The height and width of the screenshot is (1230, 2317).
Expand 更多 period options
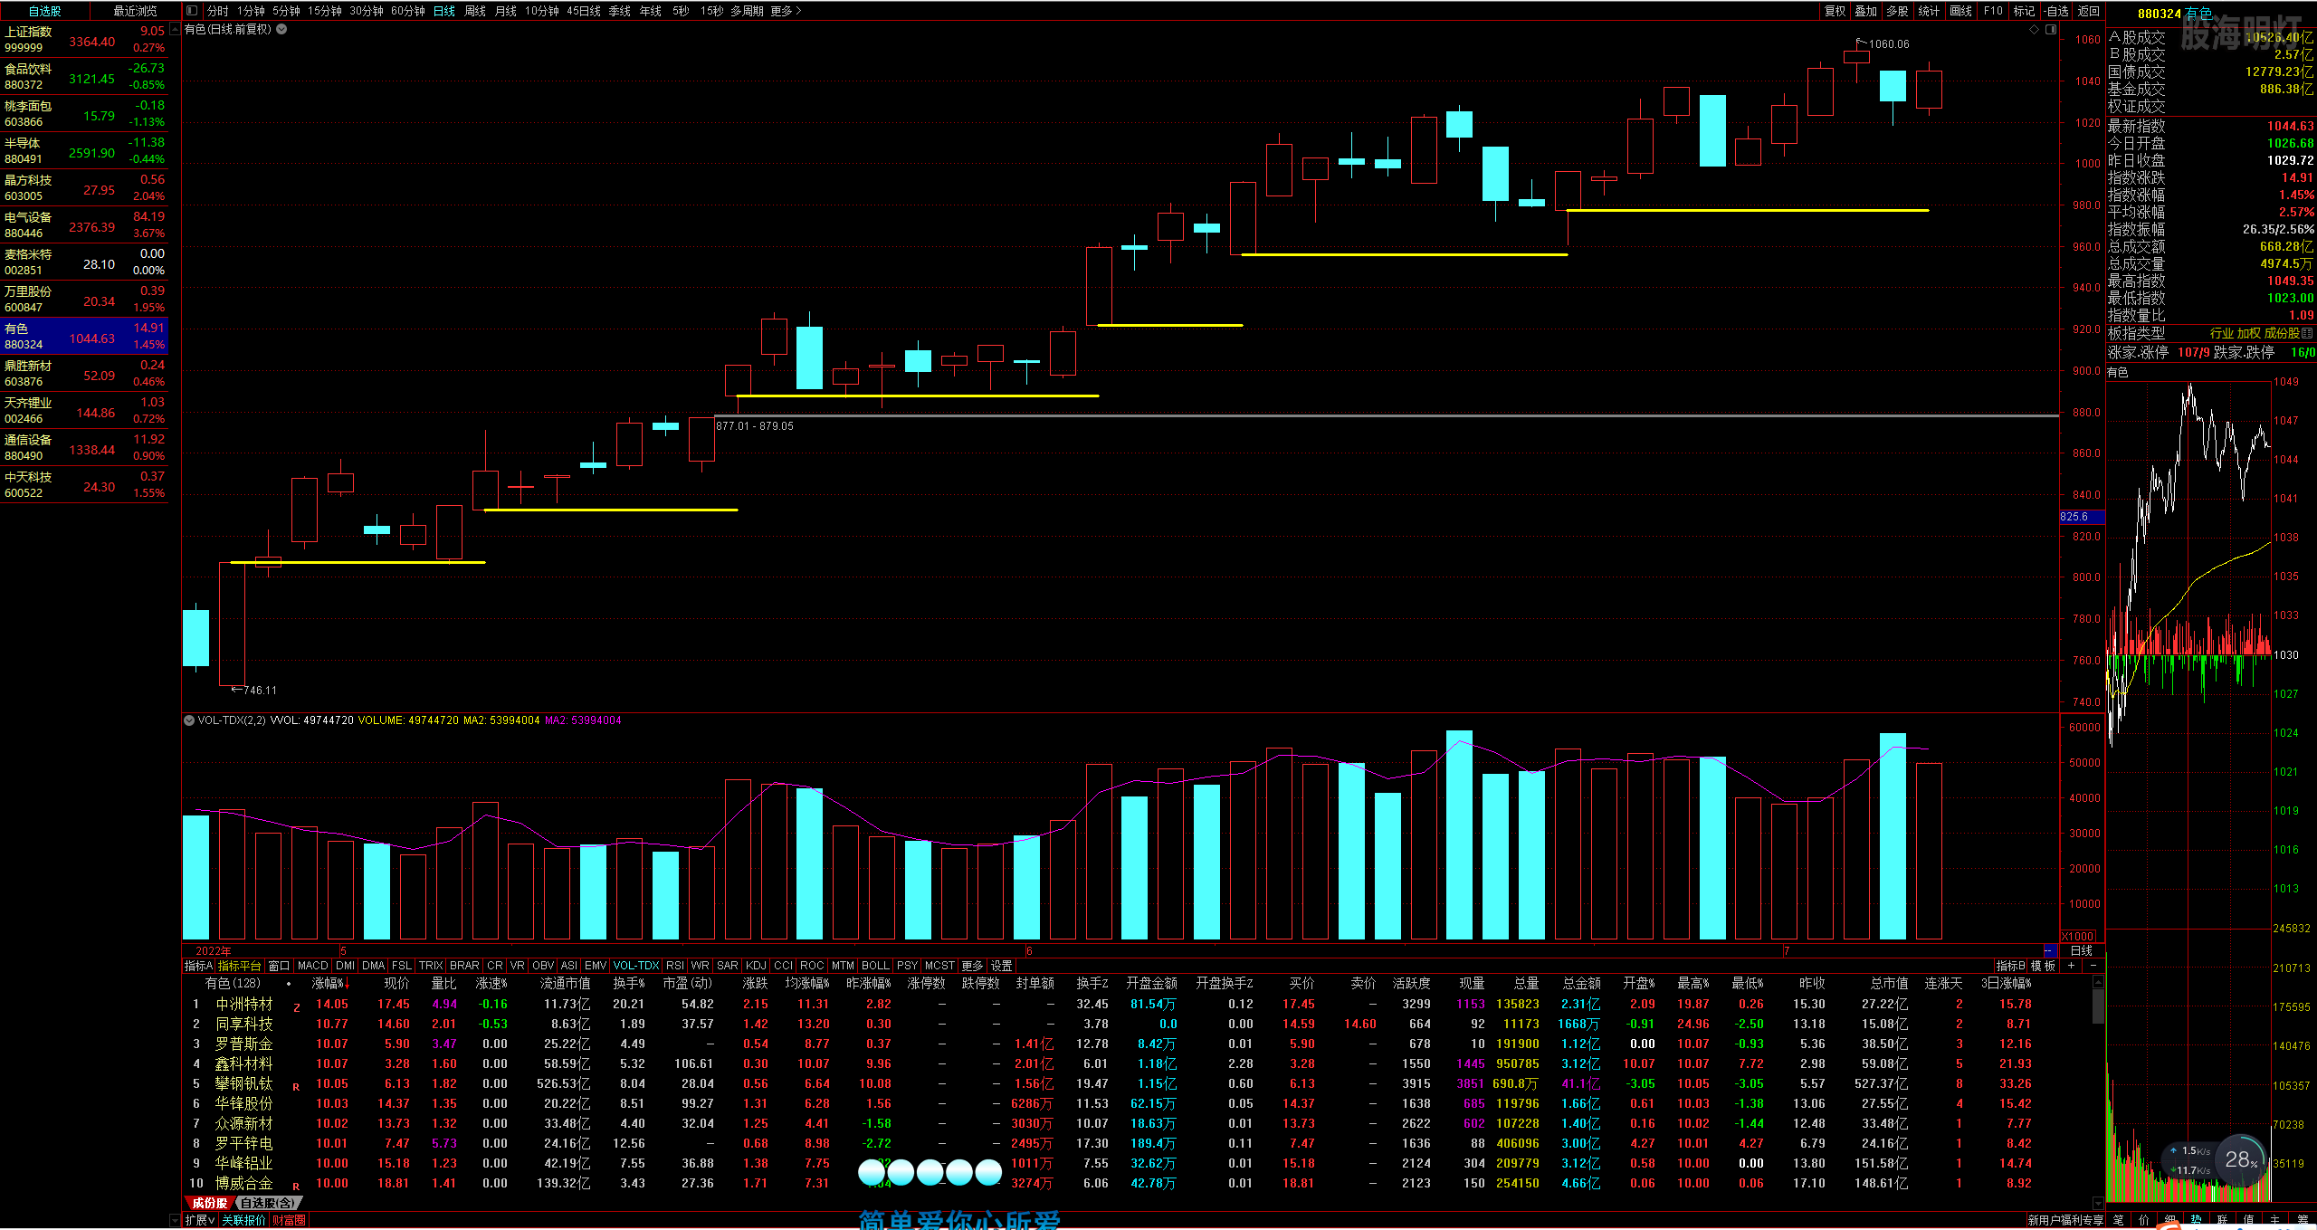tap(786, 11)
